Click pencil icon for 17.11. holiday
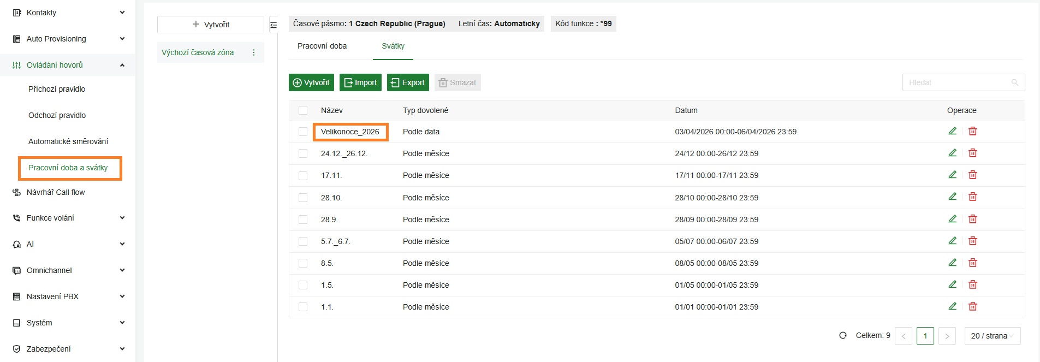 pyautogui.click(x=952, y=175)
